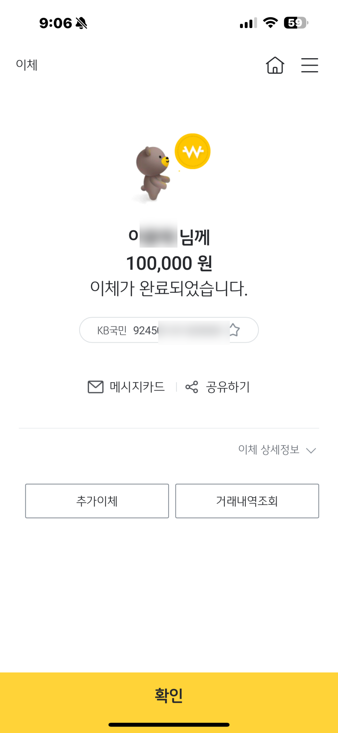Tap the battery indicator icon
338x733 pixels.
tap(296, 23)
